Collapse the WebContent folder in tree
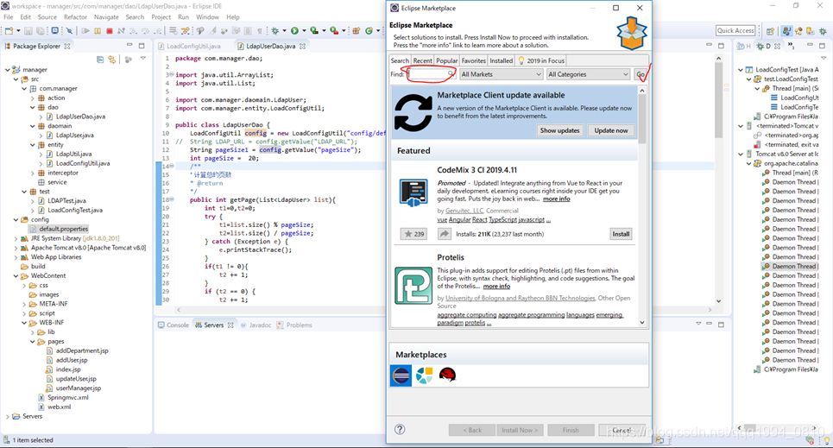 pos(16,276)
